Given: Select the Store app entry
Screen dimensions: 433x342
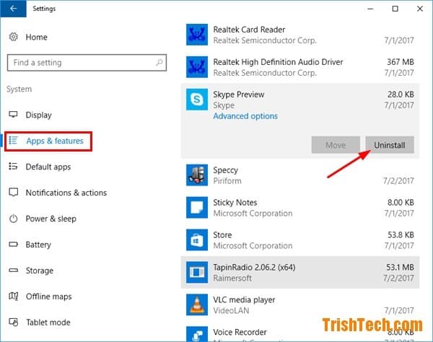Looking at the screenshot, I should 300,240.
